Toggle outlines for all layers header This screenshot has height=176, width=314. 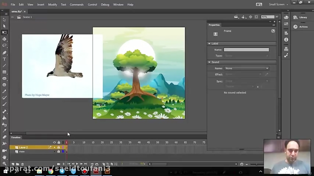[x=63, y=142]
